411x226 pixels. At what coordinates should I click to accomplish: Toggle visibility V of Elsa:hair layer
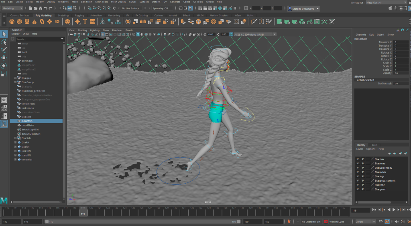point(358,159)
